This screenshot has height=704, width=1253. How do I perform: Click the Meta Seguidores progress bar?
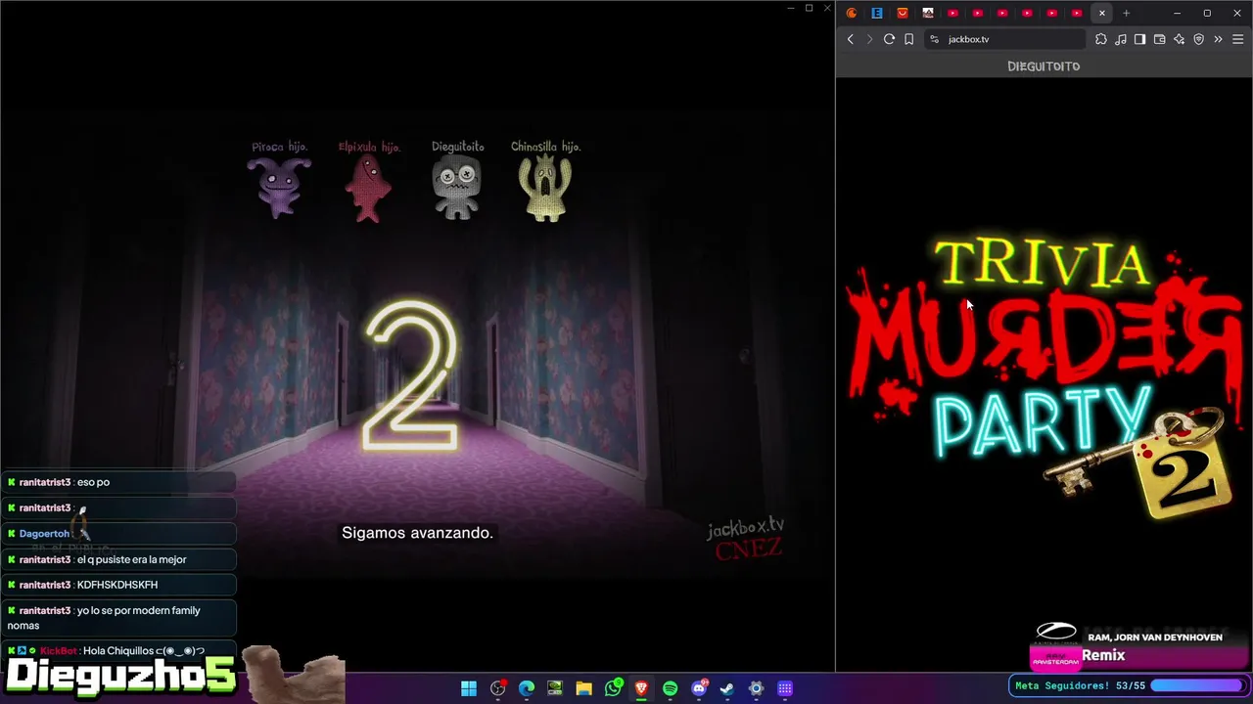tap(1199, 685)
